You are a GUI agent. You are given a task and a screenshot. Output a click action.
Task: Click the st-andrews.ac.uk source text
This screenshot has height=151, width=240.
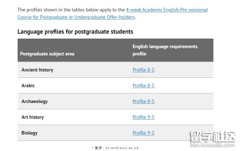point(122,148)
